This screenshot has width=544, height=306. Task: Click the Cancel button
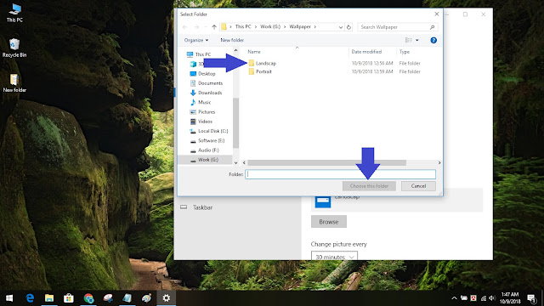tap(418, 186)
